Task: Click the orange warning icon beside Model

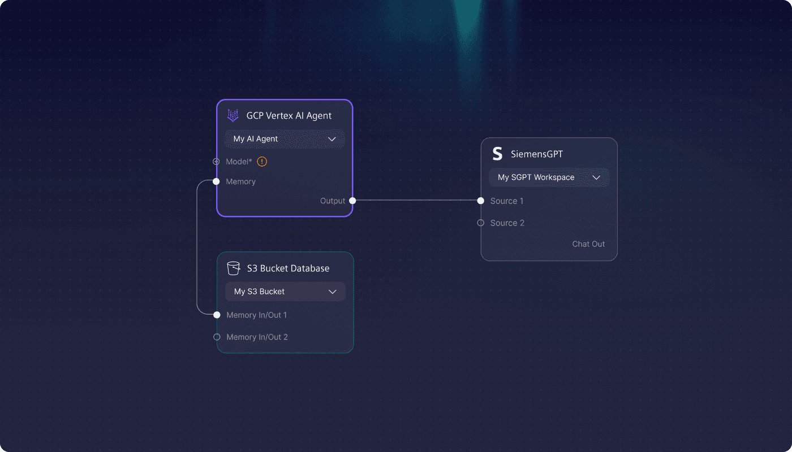Action: (262, 162)
